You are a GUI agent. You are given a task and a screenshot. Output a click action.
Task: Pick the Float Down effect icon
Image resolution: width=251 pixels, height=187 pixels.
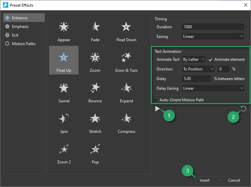[126, 27]
